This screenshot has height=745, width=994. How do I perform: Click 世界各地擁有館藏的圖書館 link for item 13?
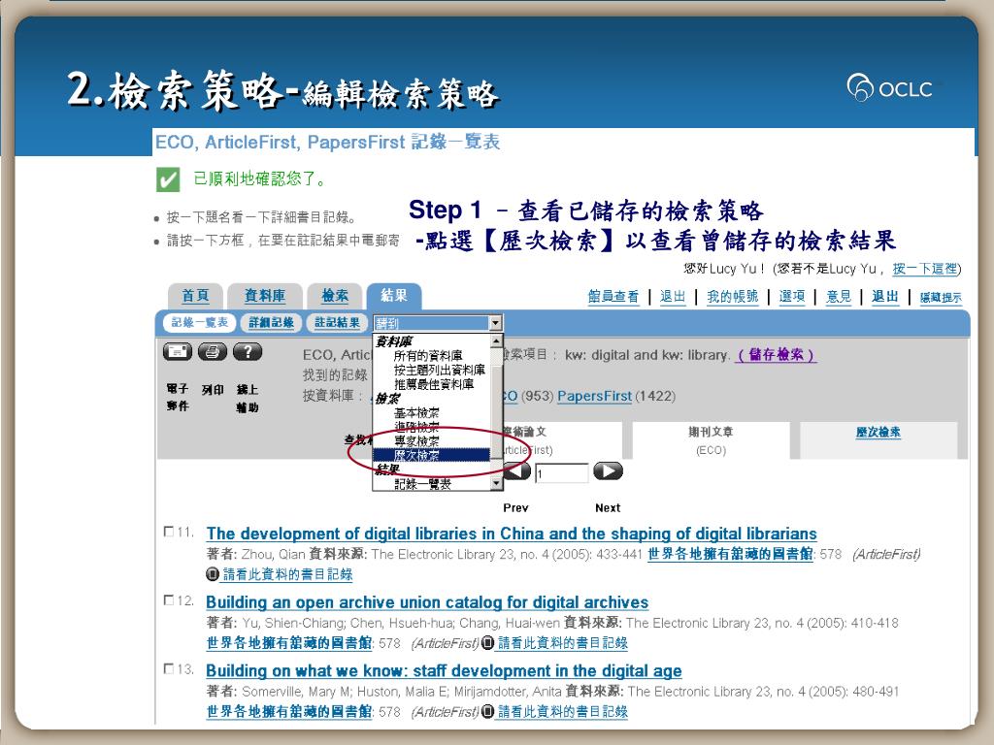click(289, 711)
